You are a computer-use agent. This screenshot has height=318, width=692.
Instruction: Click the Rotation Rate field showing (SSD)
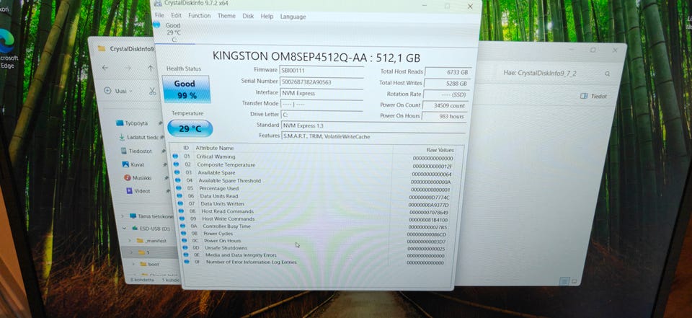point(445,94)
